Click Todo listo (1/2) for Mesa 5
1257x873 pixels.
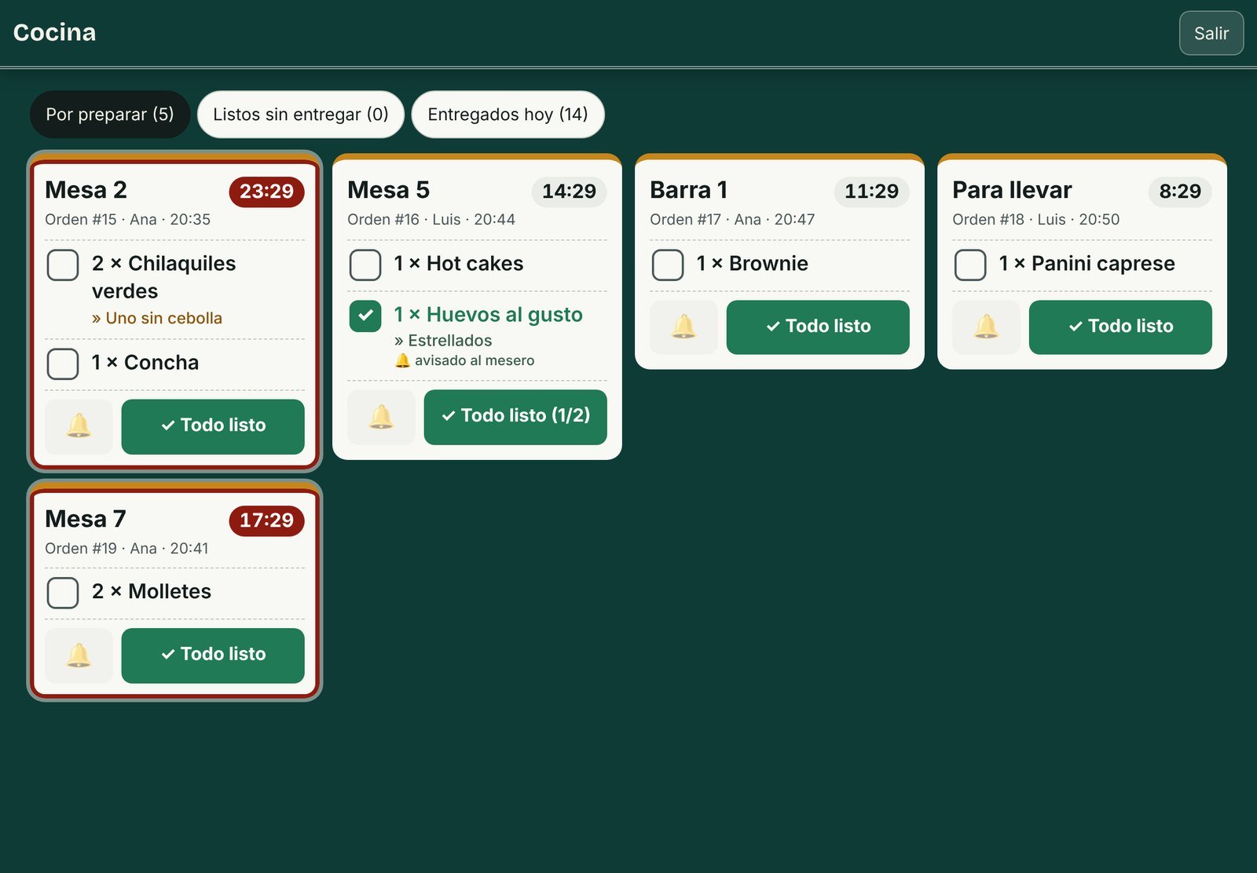pos(515,417)
